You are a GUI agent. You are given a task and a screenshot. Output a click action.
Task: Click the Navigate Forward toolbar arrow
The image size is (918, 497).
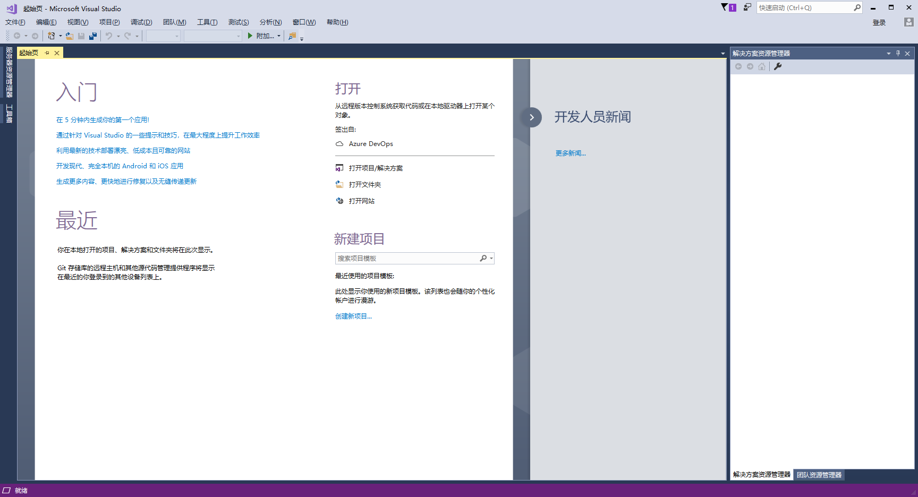(x=35, y=36)
